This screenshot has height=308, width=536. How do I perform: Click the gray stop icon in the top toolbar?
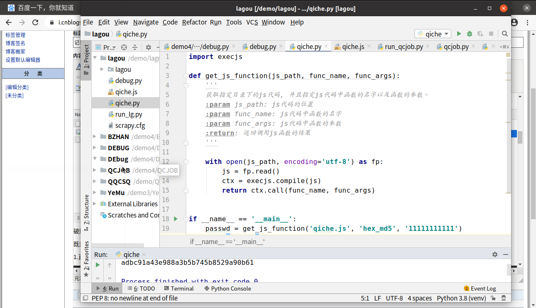(491, 34)
